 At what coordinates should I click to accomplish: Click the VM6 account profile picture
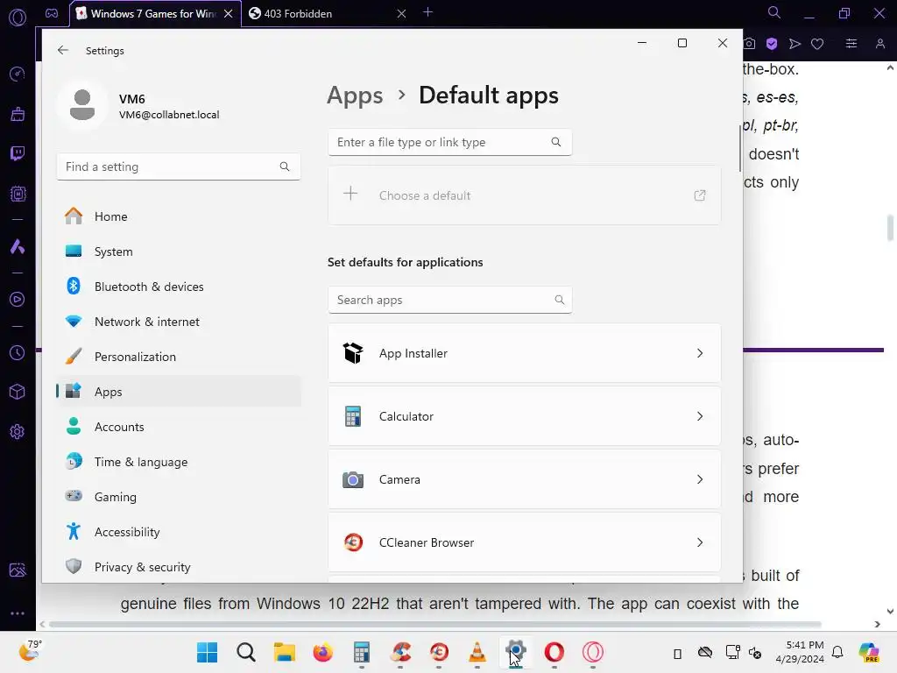[81, 105]
